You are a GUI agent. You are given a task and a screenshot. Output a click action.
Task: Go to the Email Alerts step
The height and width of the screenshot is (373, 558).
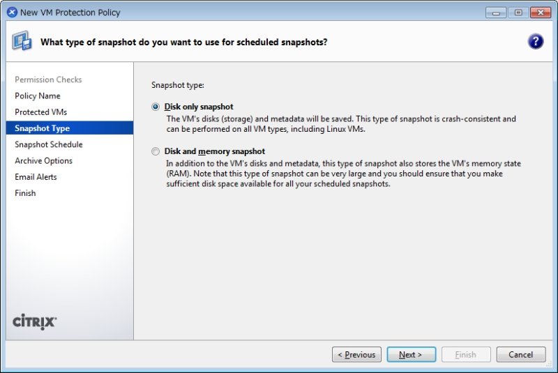coord(36,176)
